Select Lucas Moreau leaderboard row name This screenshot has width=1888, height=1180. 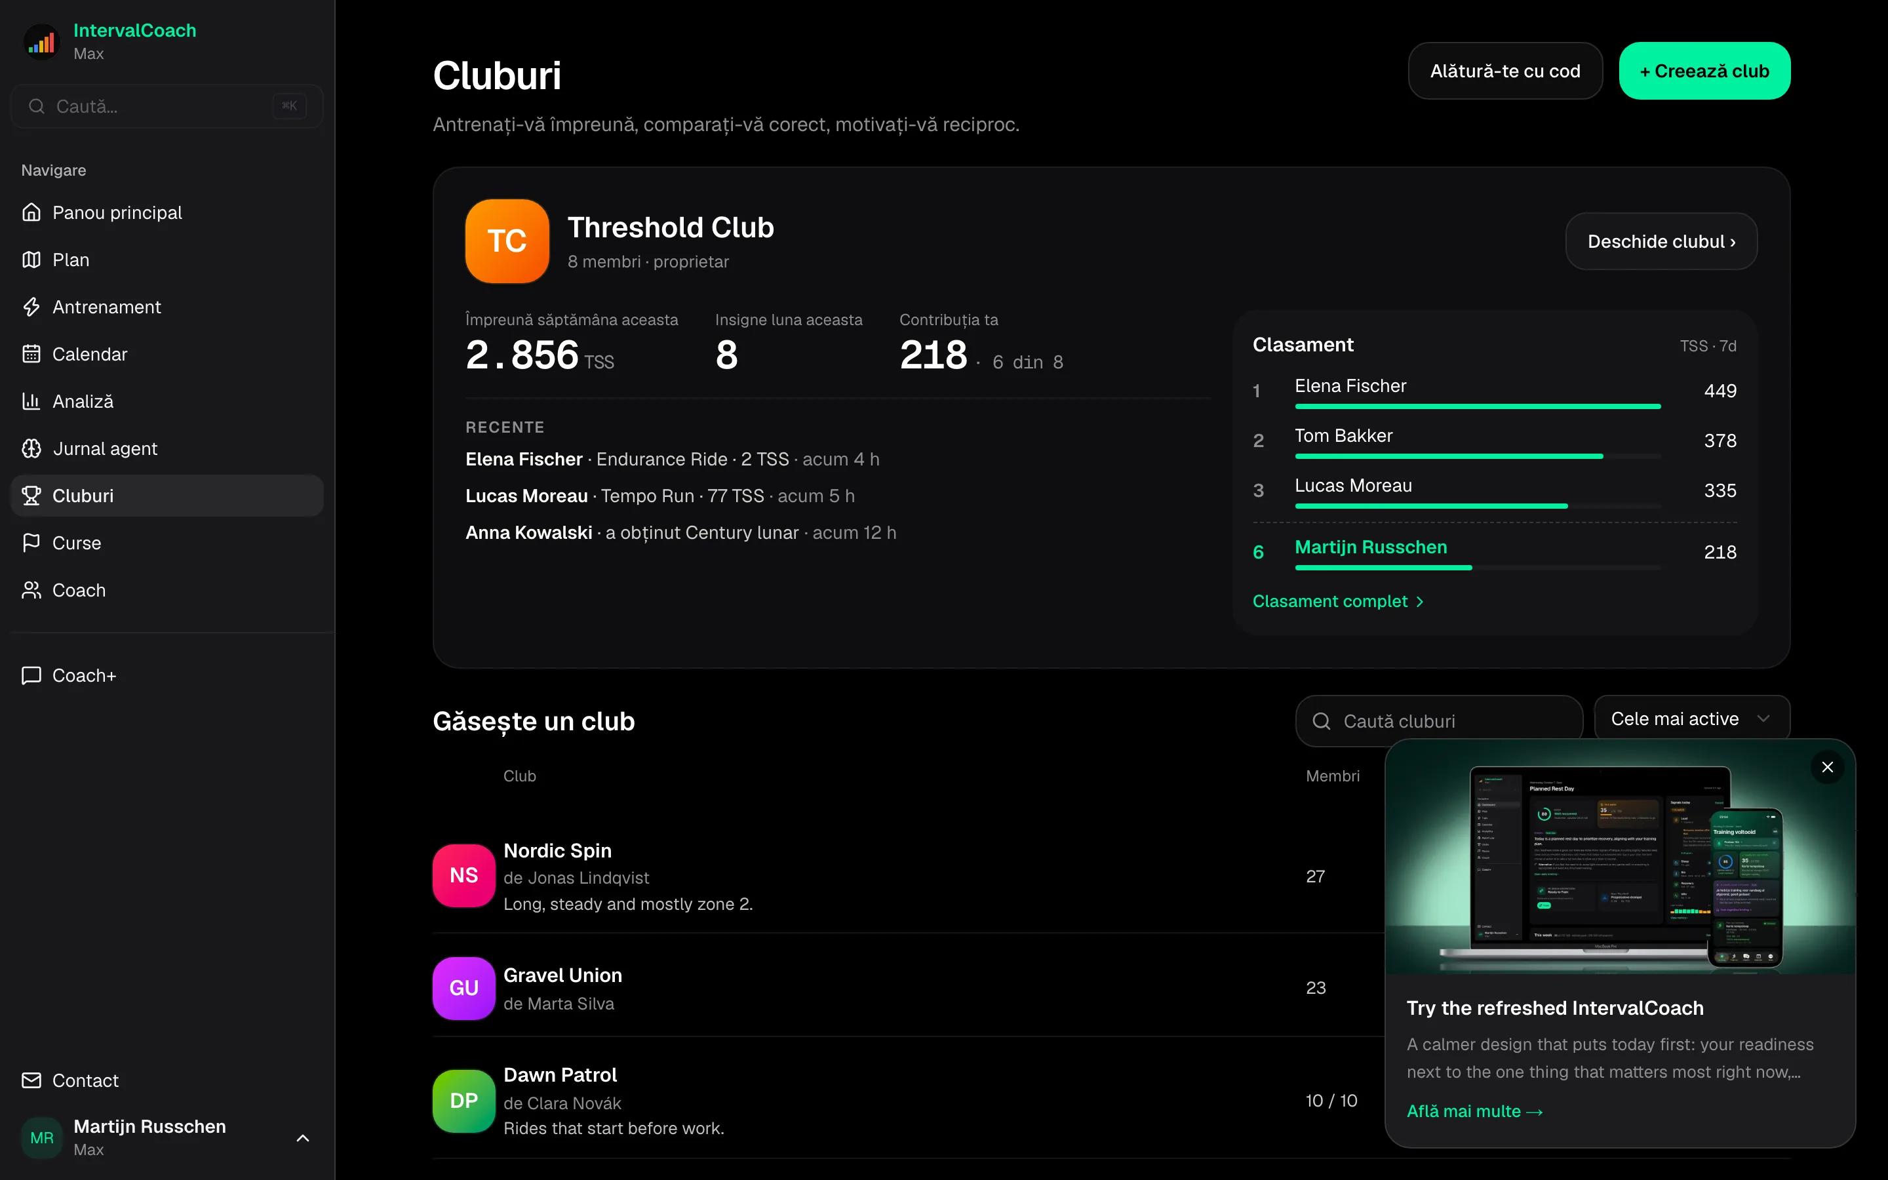click(1353, 485)
